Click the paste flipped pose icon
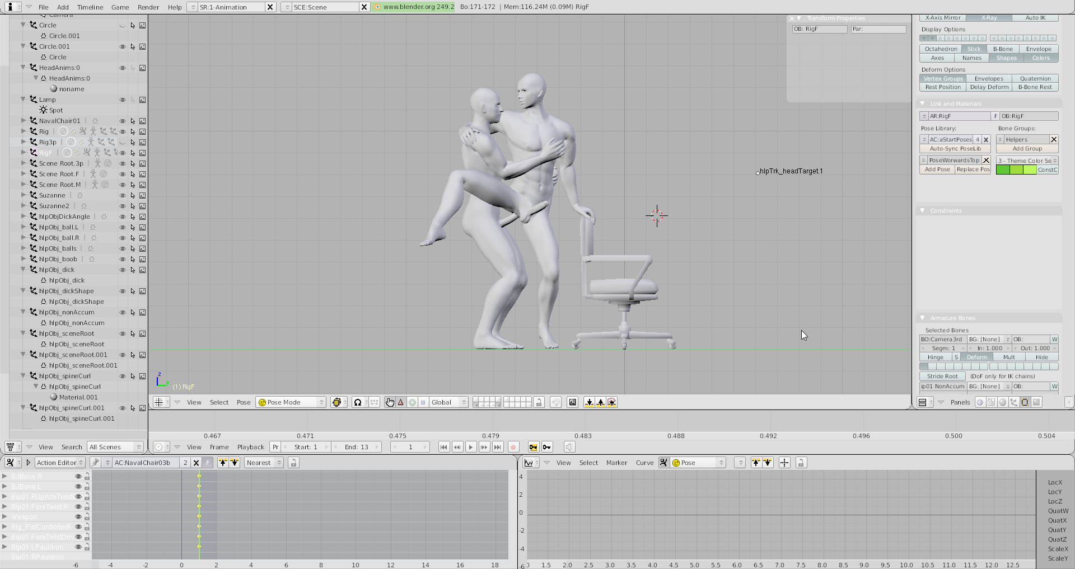The height and width of the screenshot is (569, 1075). (611, 402)
